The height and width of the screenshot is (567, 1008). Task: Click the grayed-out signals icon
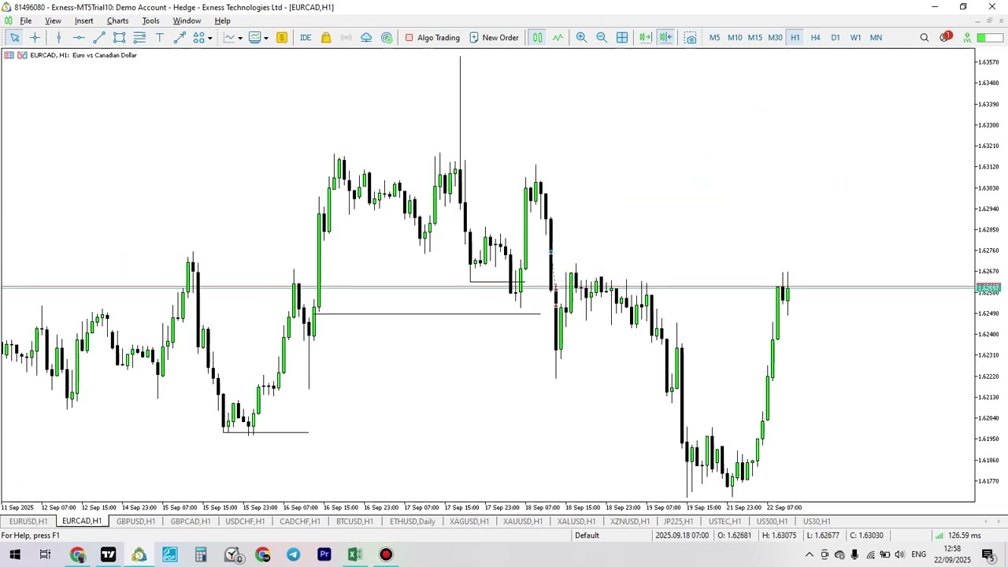coord(346,38)
